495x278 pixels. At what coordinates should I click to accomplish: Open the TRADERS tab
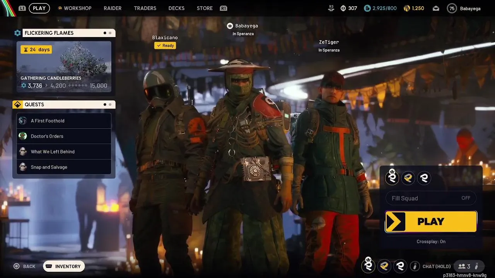pos(145,8)
